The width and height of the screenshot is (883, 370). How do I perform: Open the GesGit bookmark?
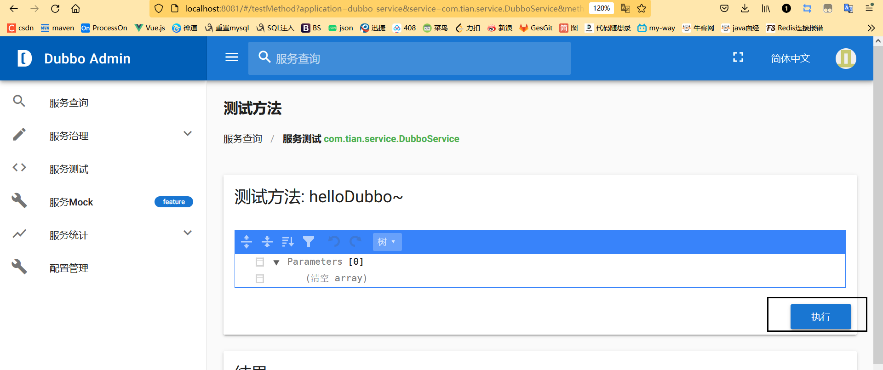pos(536,28)
